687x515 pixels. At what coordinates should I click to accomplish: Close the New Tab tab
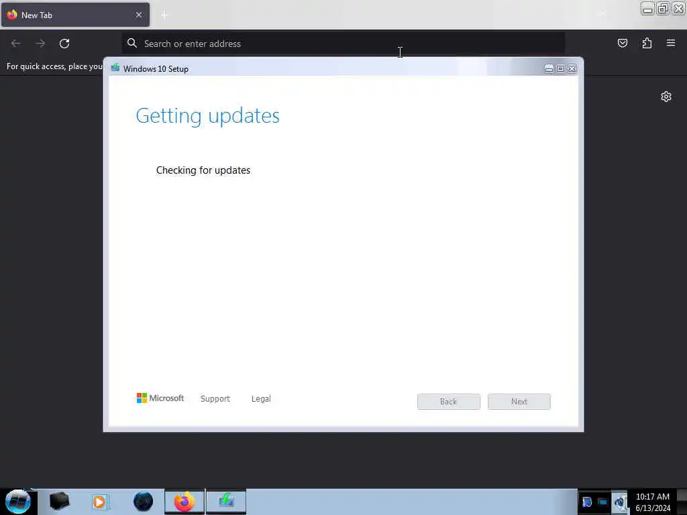pos(139,15)
